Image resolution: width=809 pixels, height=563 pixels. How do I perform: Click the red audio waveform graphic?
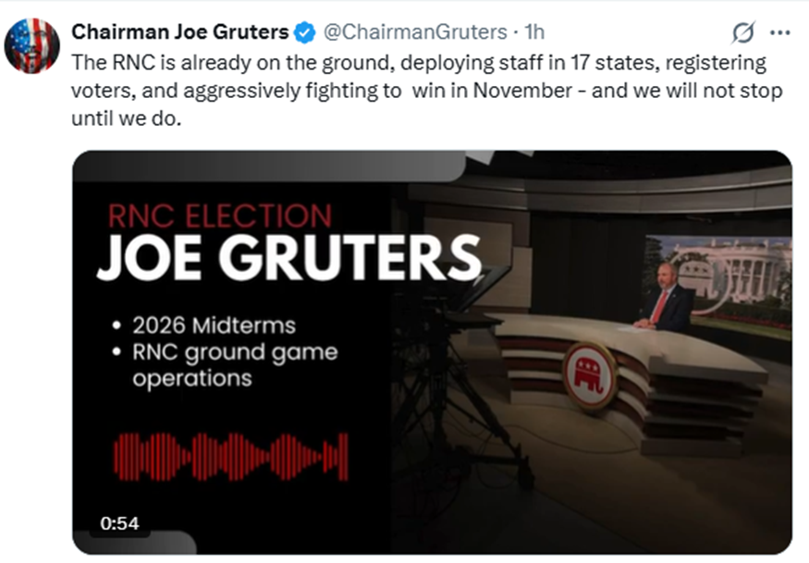230,458
